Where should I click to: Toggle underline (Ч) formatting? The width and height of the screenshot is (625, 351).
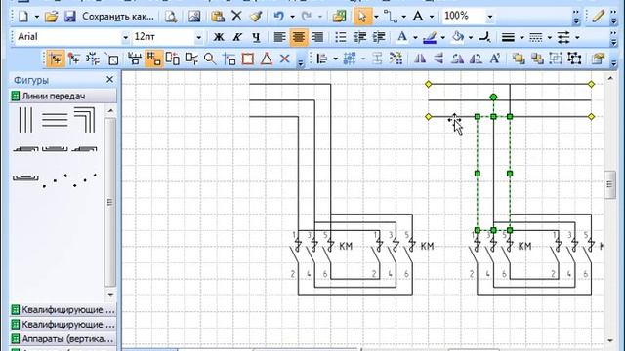[x=256, y=37]
